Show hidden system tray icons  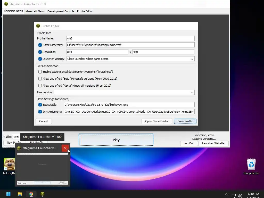point(227,194)
